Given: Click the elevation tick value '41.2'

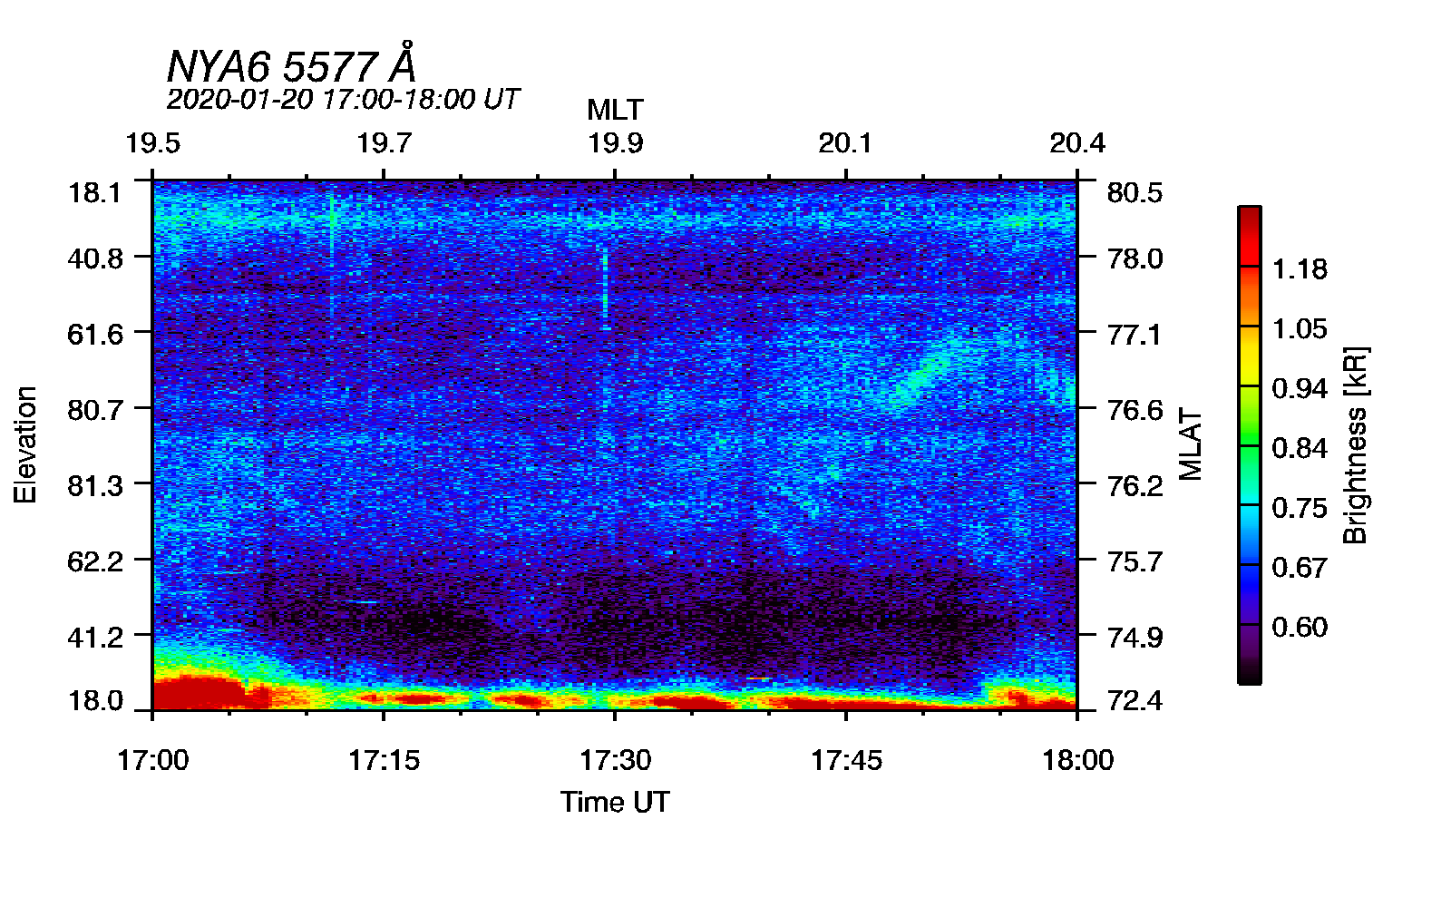Looking at the screenshot, I should pos(96,637).
